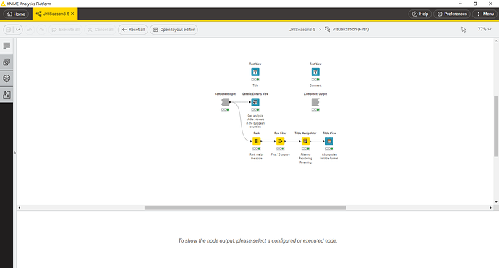Click the horizontal canvas scrollbar thumb
The height and width of the screenshot is (268, 499).
tap(245, 207)
